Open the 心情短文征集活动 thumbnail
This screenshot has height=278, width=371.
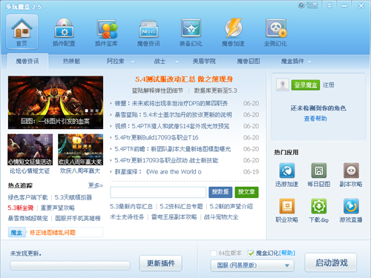tap(30, 150)
